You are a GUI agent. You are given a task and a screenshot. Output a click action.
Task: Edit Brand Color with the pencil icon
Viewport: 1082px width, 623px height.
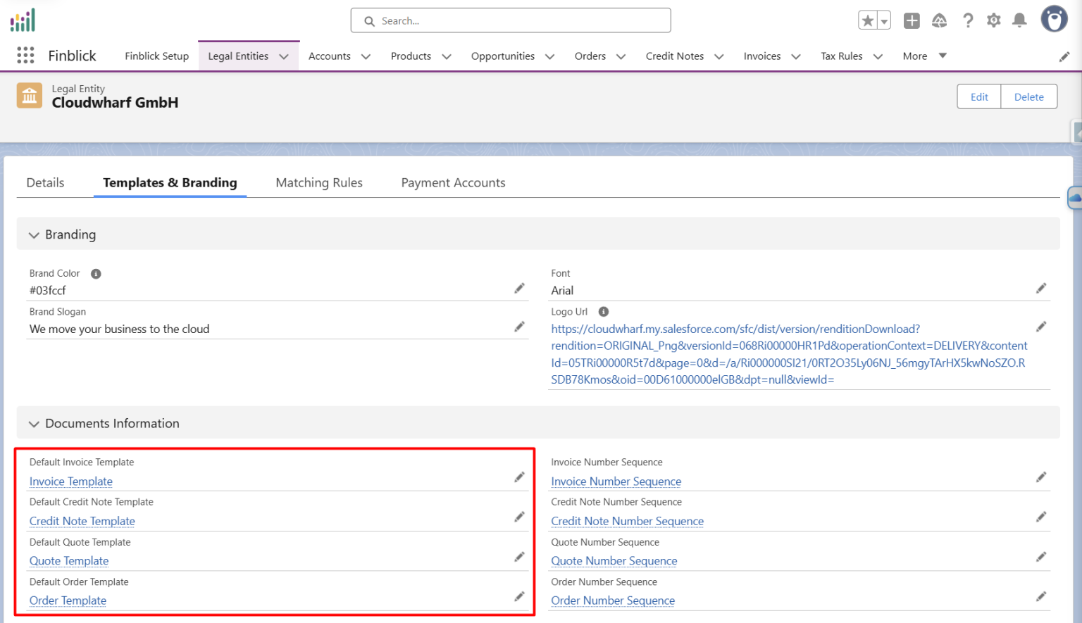[x=519, y=289]
